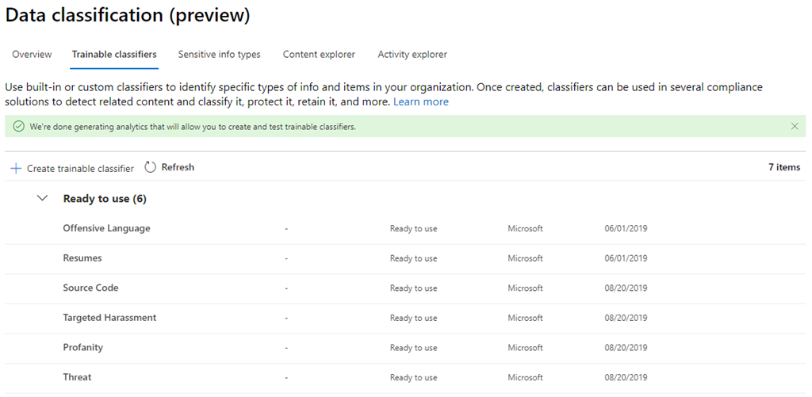This screenshot has height=397, width=812.
Task: Open the Offensive Language classifier
Action: [x=106, y=228]
